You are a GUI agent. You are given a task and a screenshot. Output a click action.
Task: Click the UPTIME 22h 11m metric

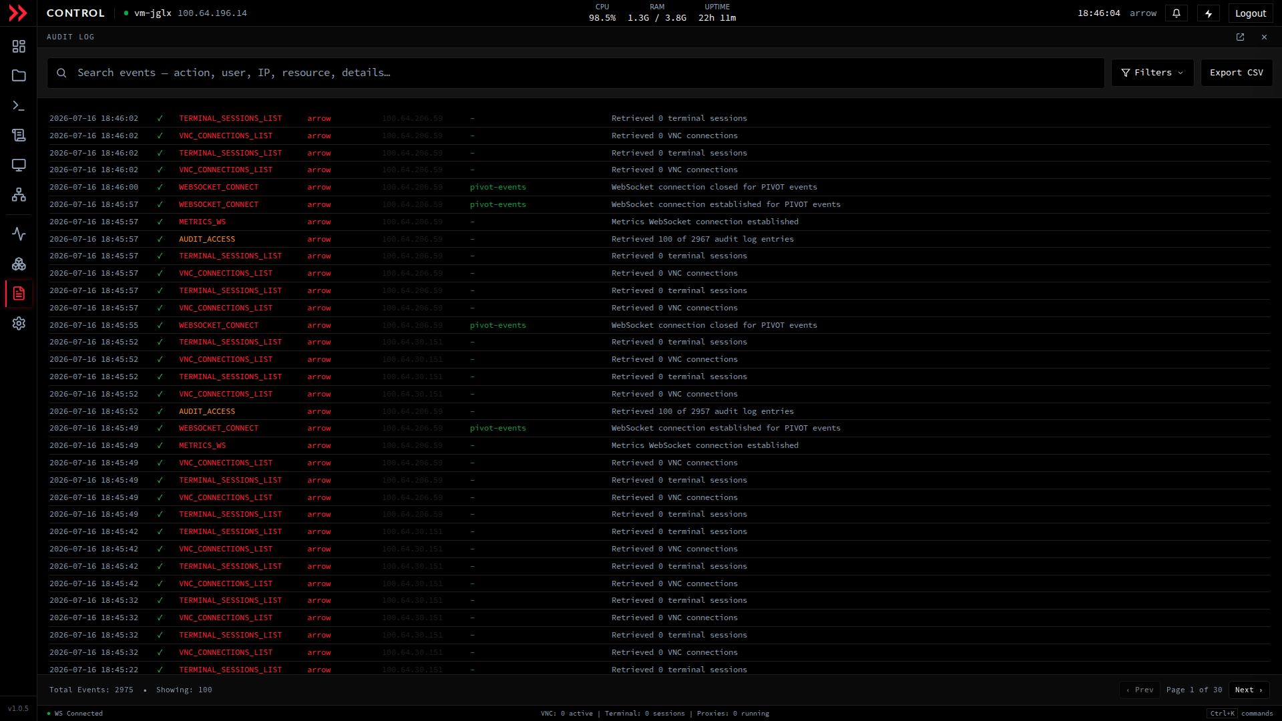tap(717, 13)
